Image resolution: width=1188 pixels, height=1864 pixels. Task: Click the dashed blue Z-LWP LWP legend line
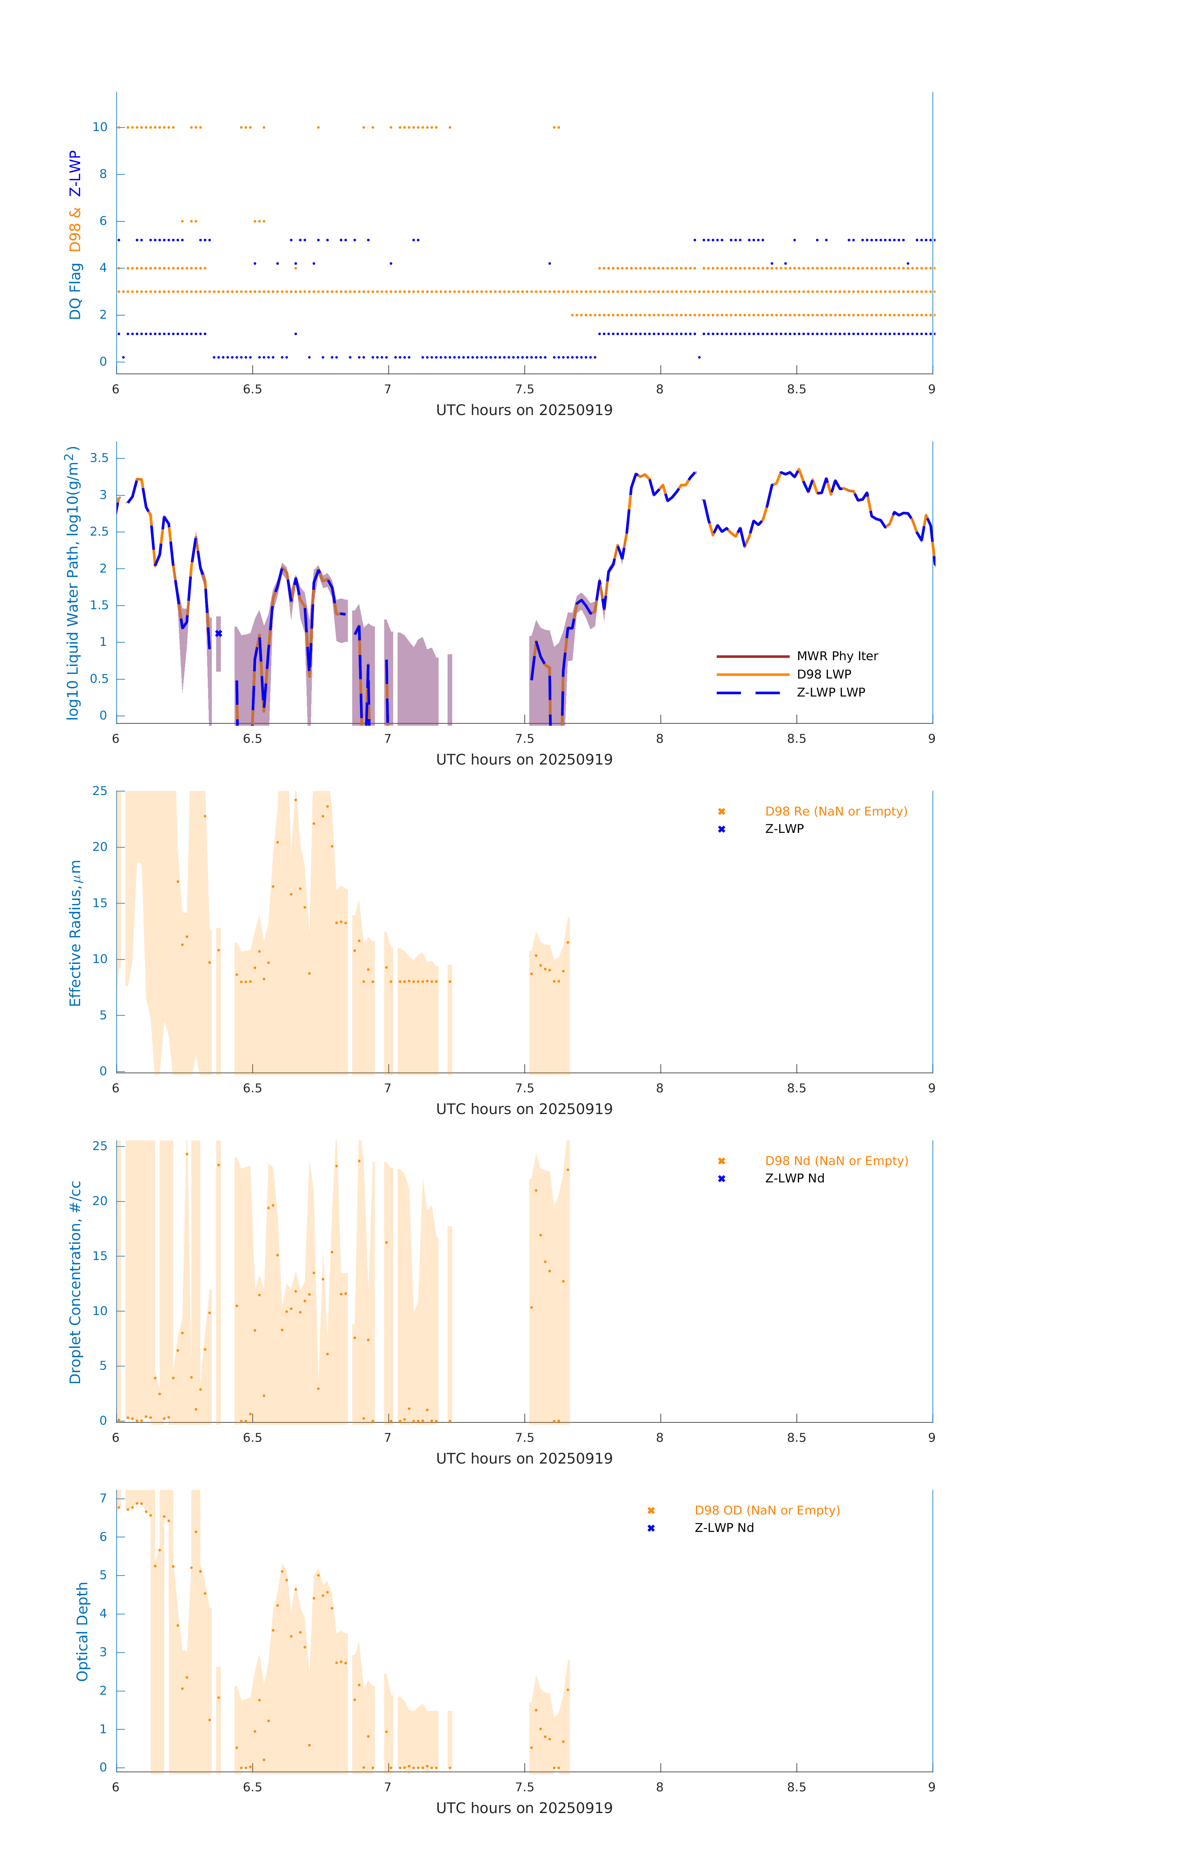tap(752, 693)
